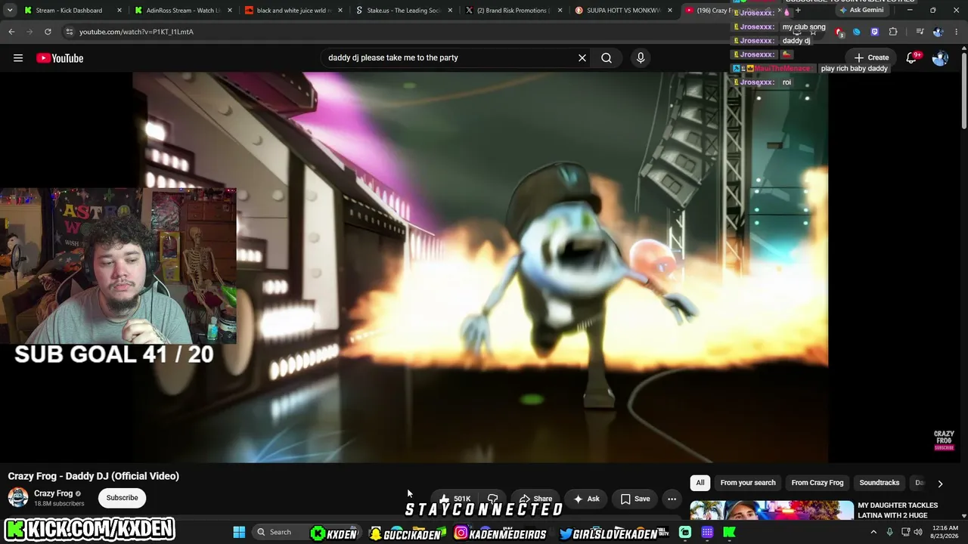The image size is (968, 544).
Task: Reload the current page
Action: click(x=48, y=32)
